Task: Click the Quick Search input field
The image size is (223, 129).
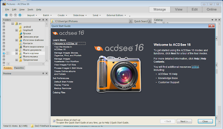Action: click(x=141, y=21)
